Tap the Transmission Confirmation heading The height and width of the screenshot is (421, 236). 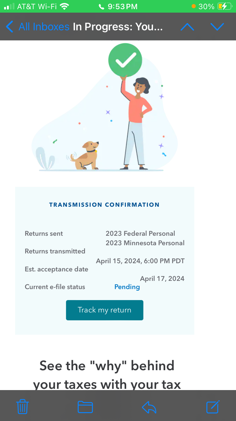[104, 205]
